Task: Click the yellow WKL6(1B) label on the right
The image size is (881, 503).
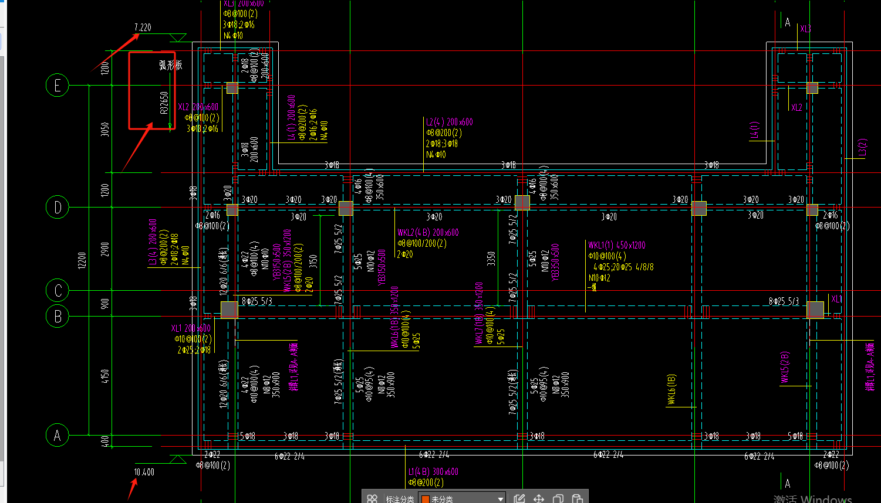Action: click(671, 390)
